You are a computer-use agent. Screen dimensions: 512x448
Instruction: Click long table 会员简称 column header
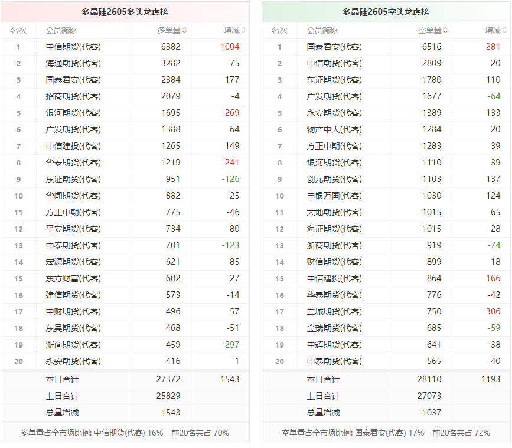(x=61, y=30)
